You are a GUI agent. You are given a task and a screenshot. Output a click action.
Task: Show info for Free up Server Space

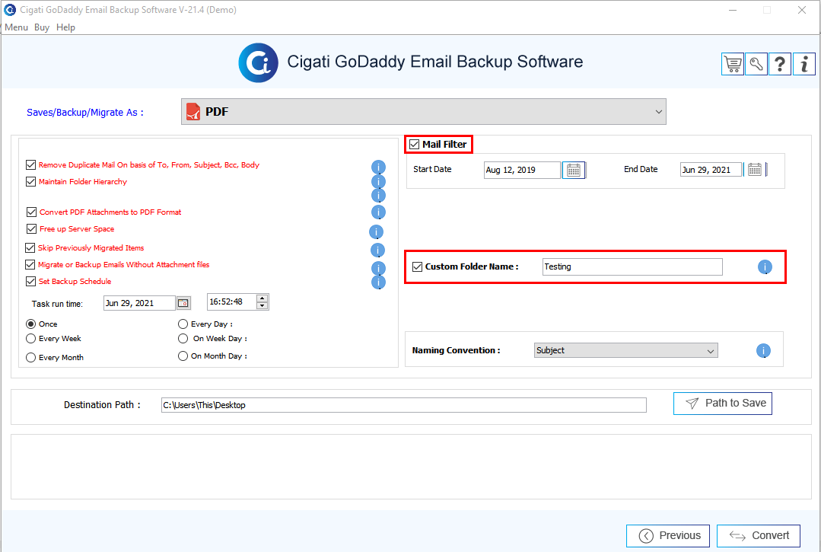(376, 232)
